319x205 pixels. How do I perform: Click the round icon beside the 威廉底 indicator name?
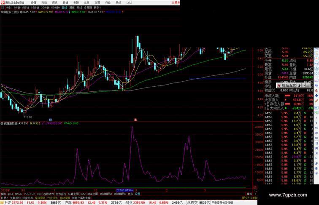[2, 123]
